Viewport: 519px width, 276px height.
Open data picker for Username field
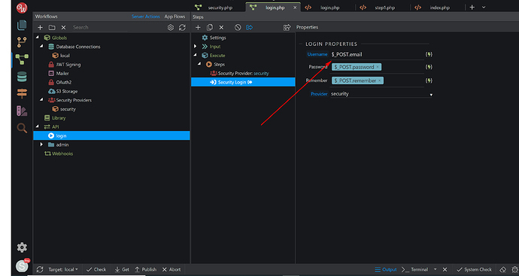coord(429,54)
